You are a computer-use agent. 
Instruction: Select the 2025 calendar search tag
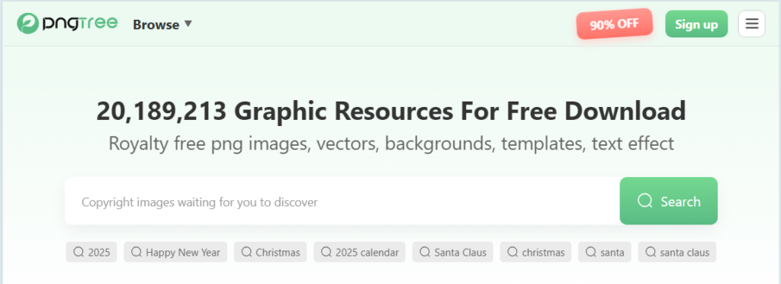(x=360, y=252)
